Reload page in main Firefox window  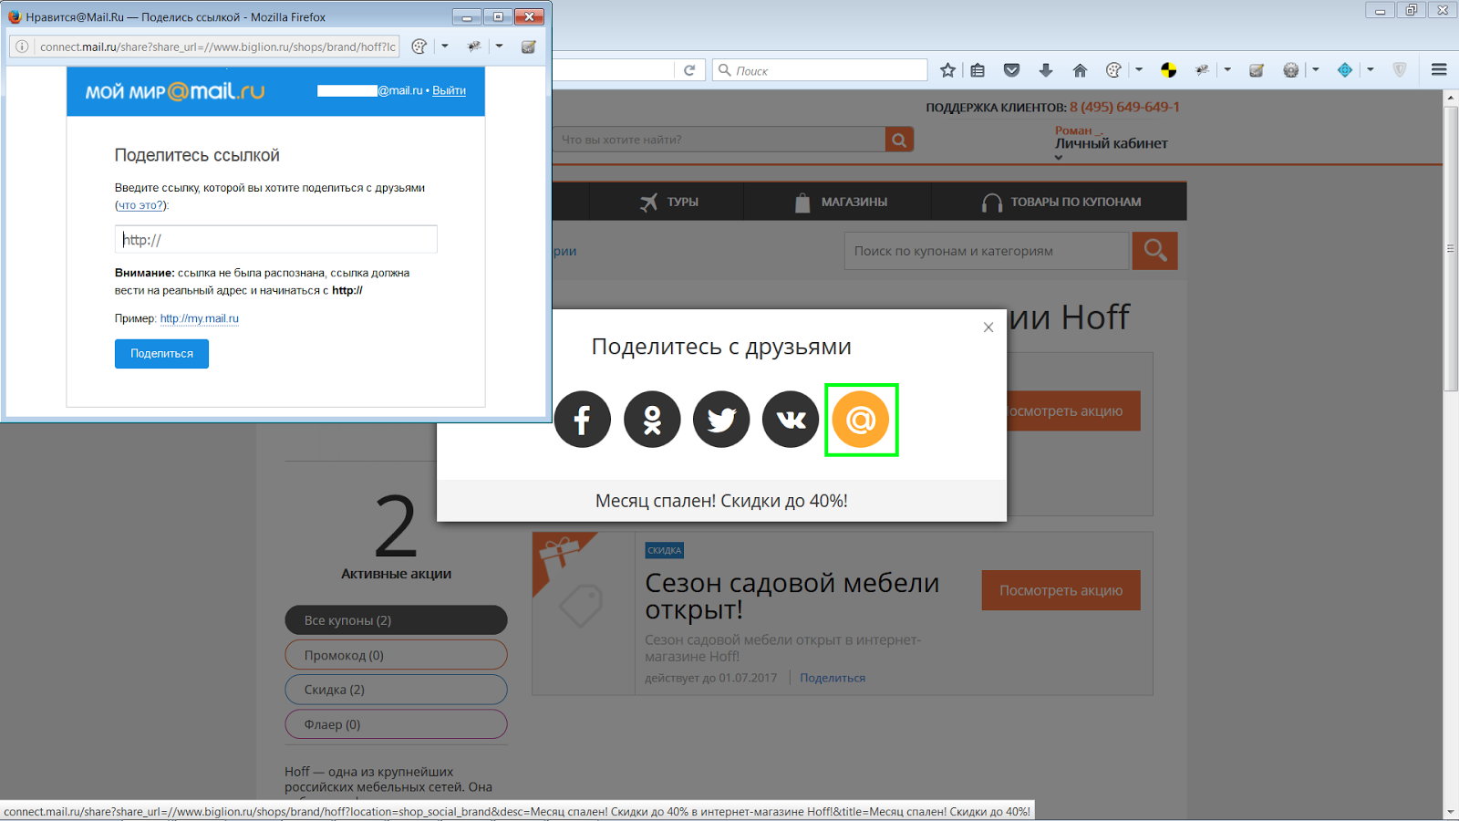(689, 70)
